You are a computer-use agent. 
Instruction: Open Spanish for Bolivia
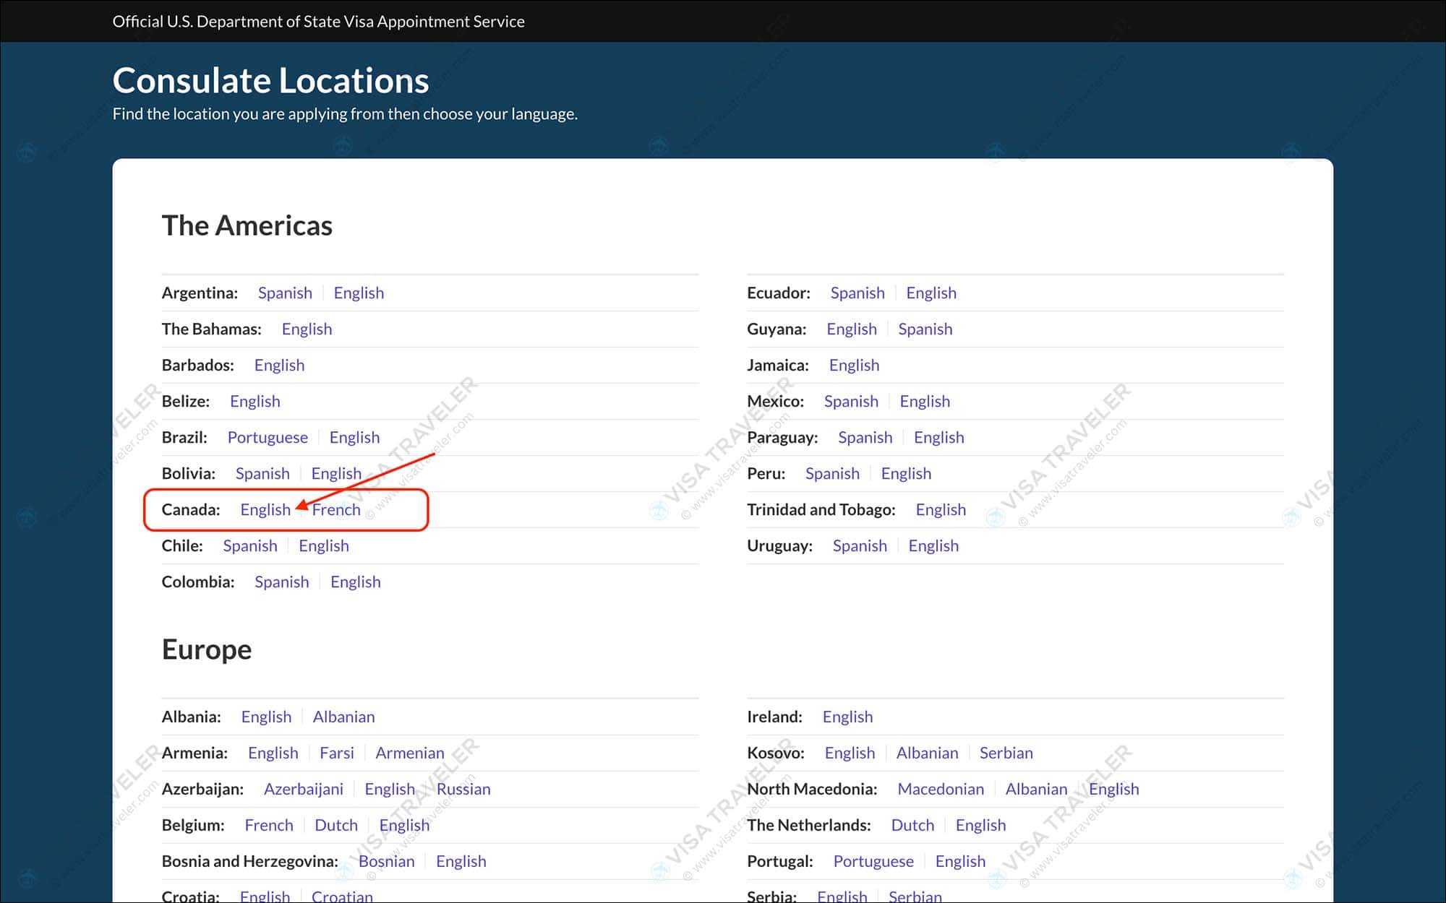(x=262, y=473)
